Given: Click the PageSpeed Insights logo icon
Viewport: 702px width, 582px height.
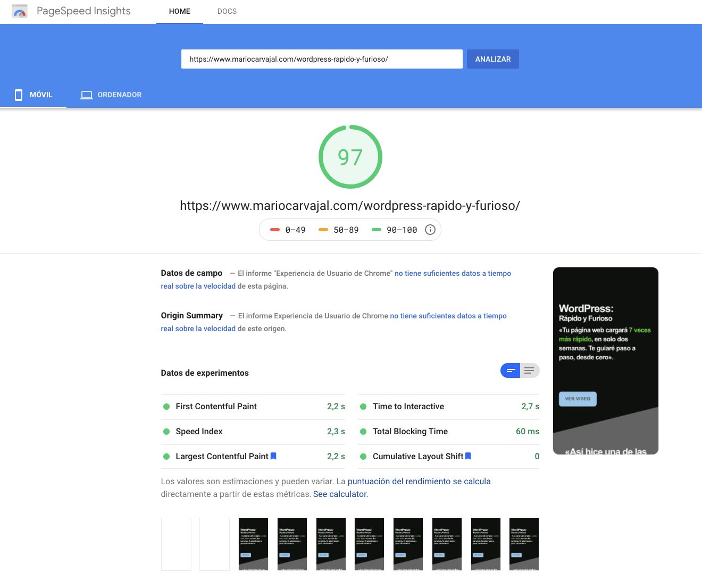Looking at the screenshot, I should [20, 11].
